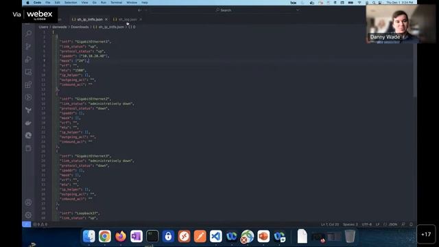Open the Search view in activity bar
This screenshot has width=439, height=247.
point(28,34)
